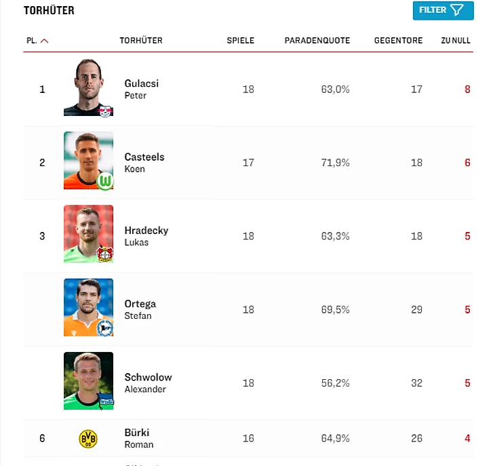Sort table by the PARADENQUOTE column
Screen dimensions: 495x466
click(317, 41)
